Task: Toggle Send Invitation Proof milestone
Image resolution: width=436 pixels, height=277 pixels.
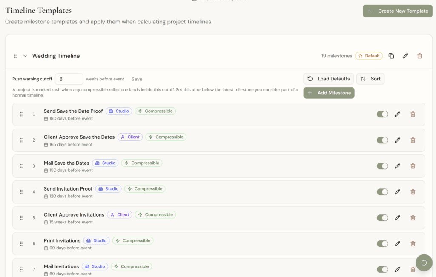Action: click(382, 192)
